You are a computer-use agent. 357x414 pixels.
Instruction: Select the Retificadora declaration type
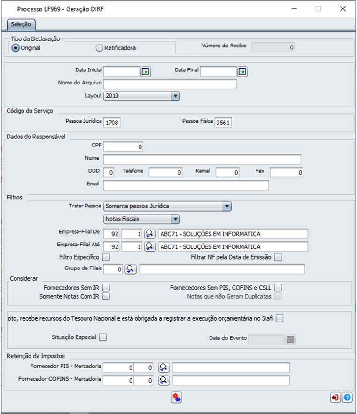pos(99,48)
